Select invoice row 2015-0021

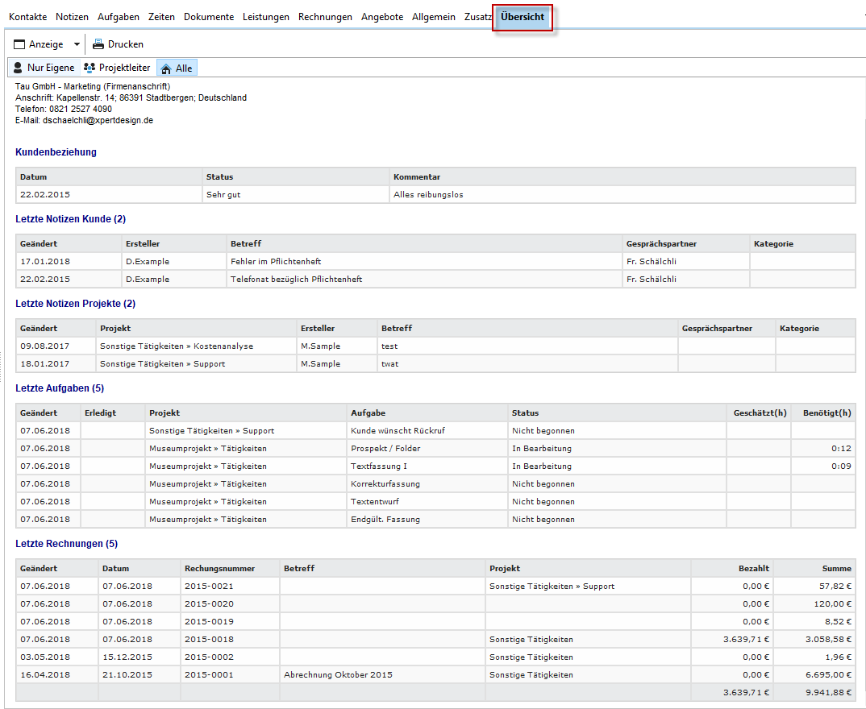[209, 586]
